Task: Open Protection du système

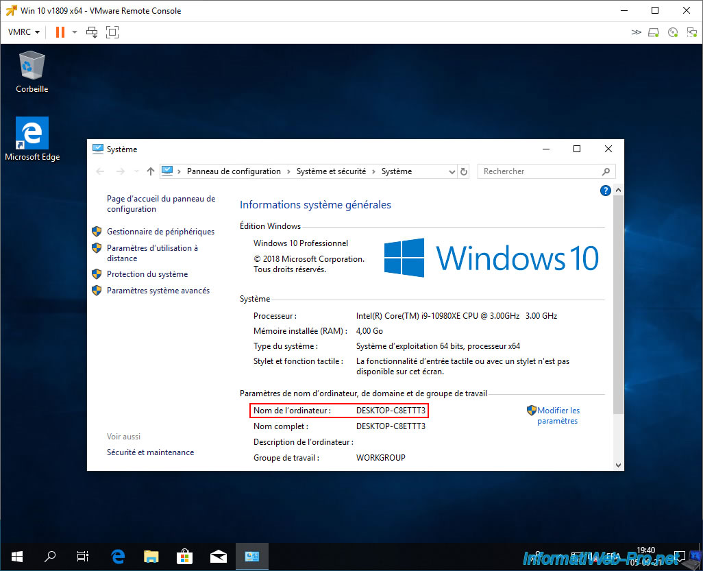Action: (147, 274)
